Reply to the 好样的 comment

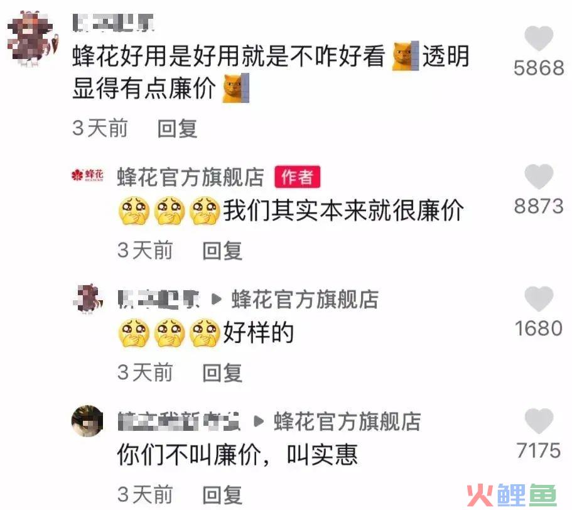pos(222,373)
